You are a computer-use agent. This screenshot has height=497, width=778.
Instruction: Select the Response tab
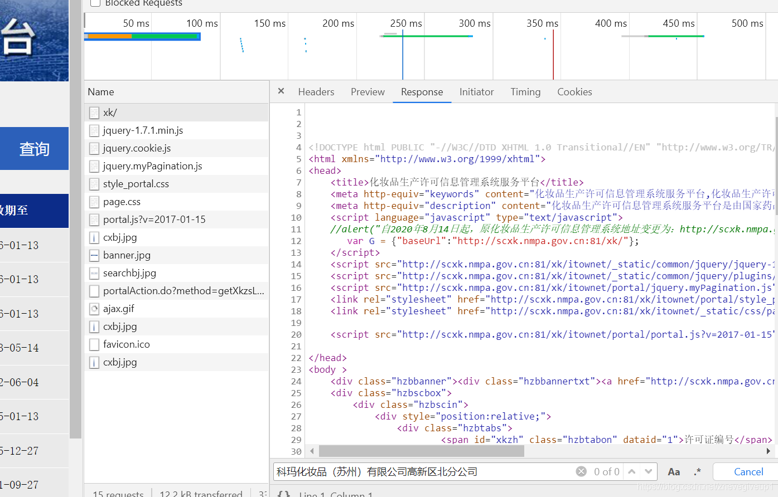click(x=422, y=92)
